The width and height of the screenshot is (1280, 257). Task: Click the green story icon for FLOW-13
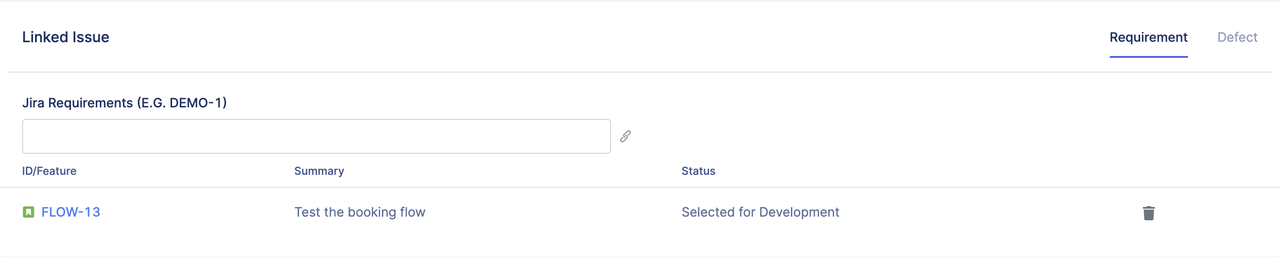[29, 212]
